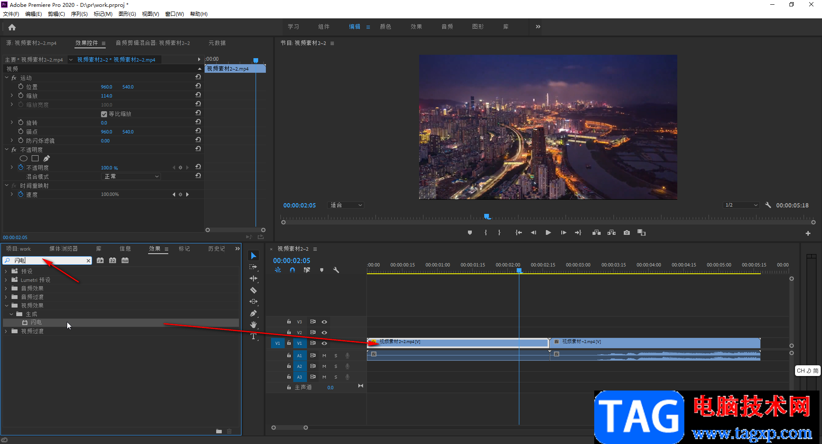Click Mark Out button
Image resolution: width=822 pixels, height=444 pixels.
click(x=499, y=233)
